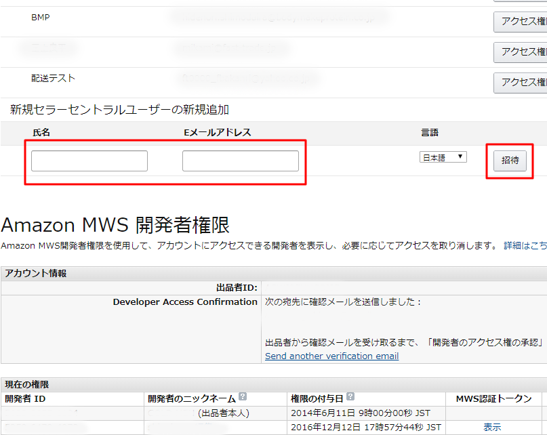Screen dimensions: 547x435
Task: Click the Developer Access Confirmation label
Action: pos(185,302)
